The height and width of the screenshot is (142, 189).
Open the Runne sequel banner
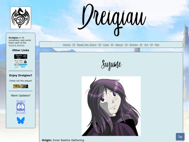21,86
